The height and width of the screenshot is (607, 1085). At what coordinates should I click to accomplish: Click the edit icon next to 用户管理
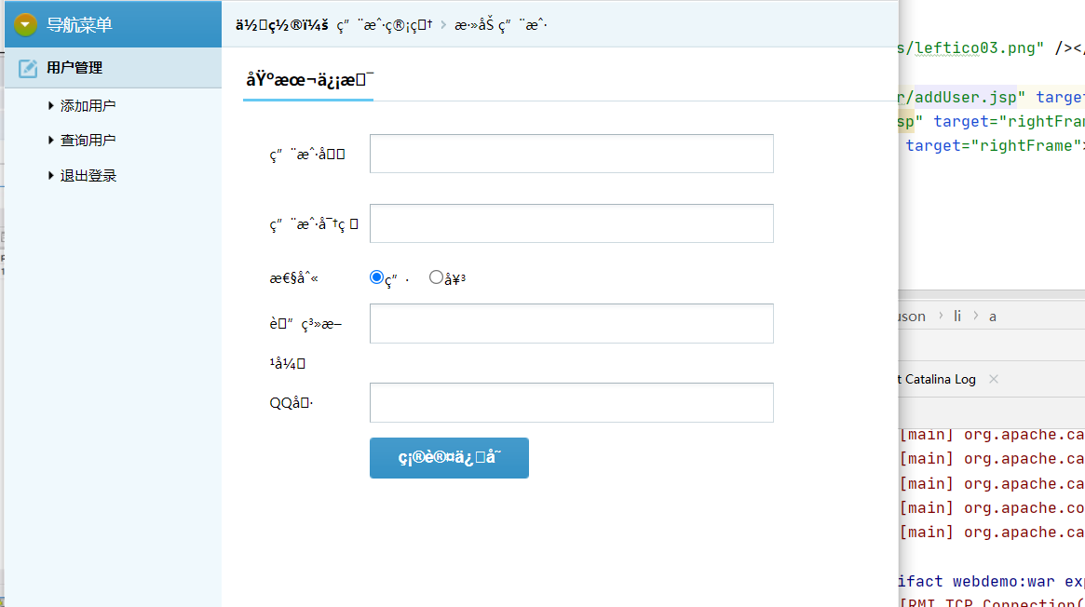pos(28,69)
